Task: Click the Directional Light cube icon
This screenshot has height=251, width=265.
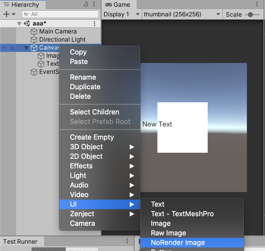Action: [x=34, y=40]
